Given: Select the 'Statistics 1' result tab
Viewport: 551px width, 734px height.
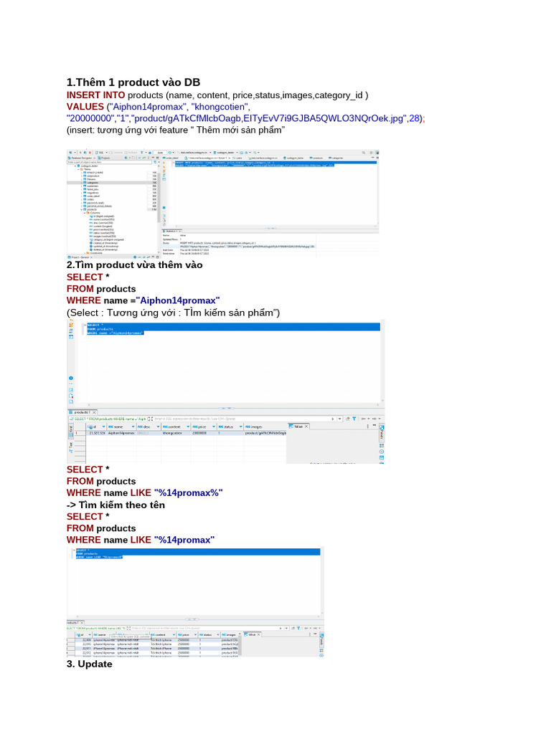Looking at the screenshot, I should (x=171, y=232).
